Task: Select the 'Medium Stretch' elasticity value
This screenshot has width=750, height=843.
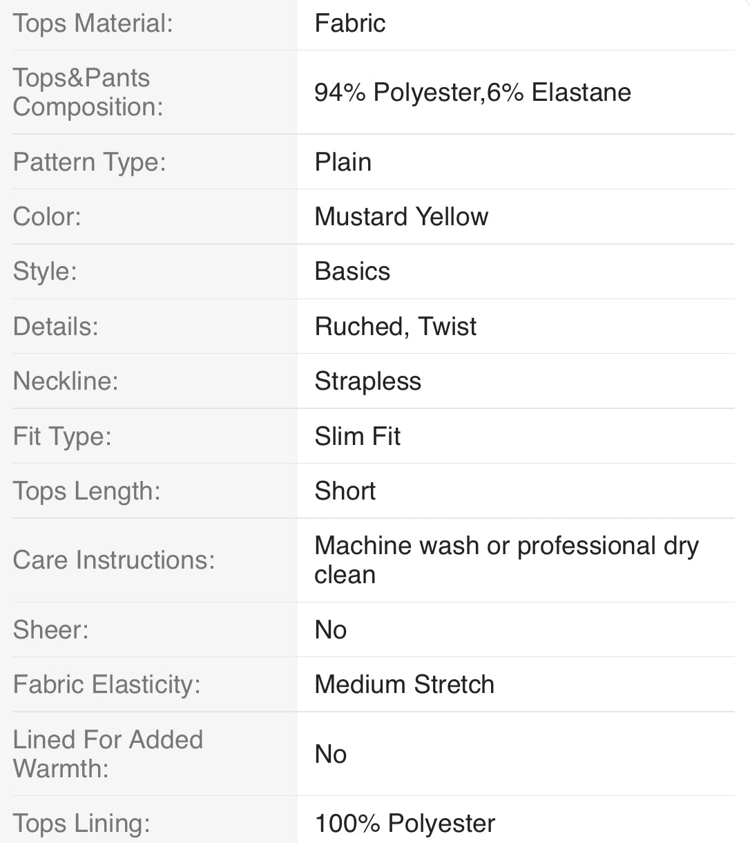Action: click(404, 685)
